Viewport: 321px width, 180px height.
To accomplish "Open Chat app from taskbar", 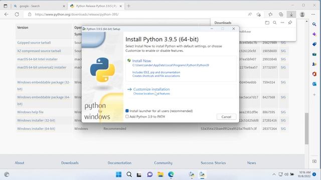I will tap(150, 174).
